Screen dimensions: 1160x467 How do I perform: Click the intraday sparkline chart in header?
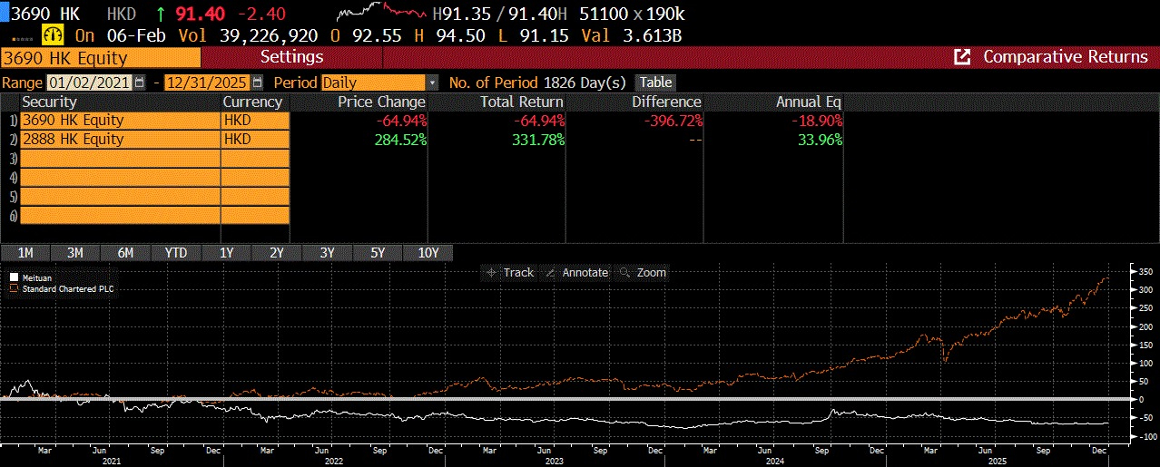point(380,13)
